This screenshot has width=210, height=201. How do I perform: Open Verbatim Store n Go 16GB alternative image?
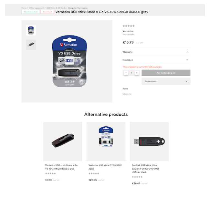(x=63, y=142)
